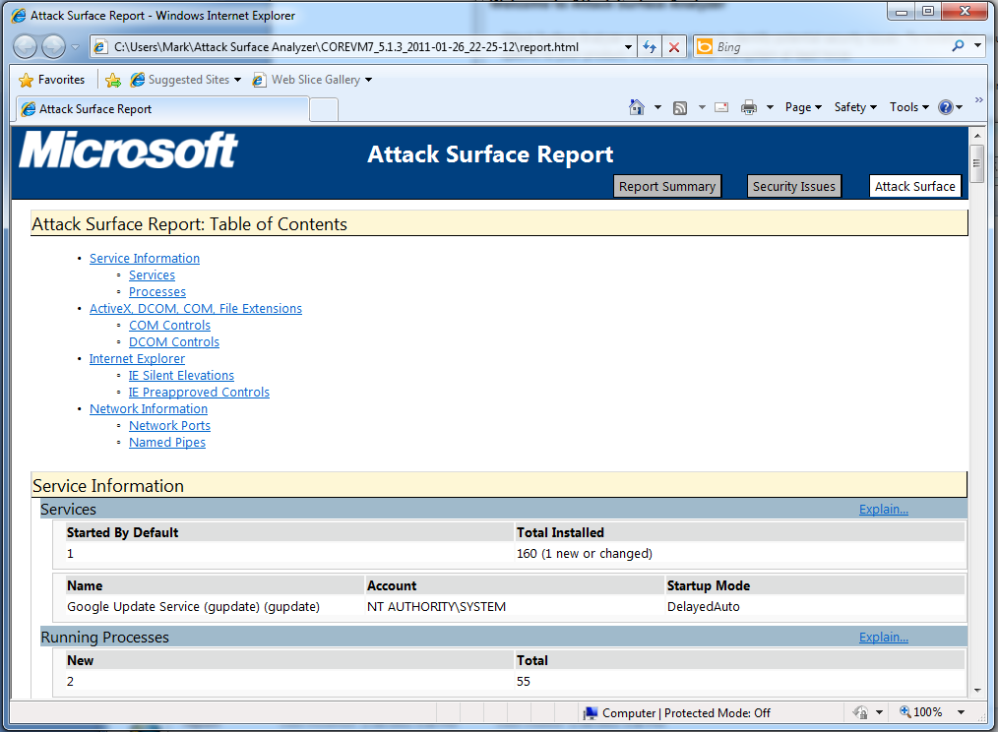The image size is (998, 732).
Task: Follow the DCOM Controls link
Action: pos(174,341)
